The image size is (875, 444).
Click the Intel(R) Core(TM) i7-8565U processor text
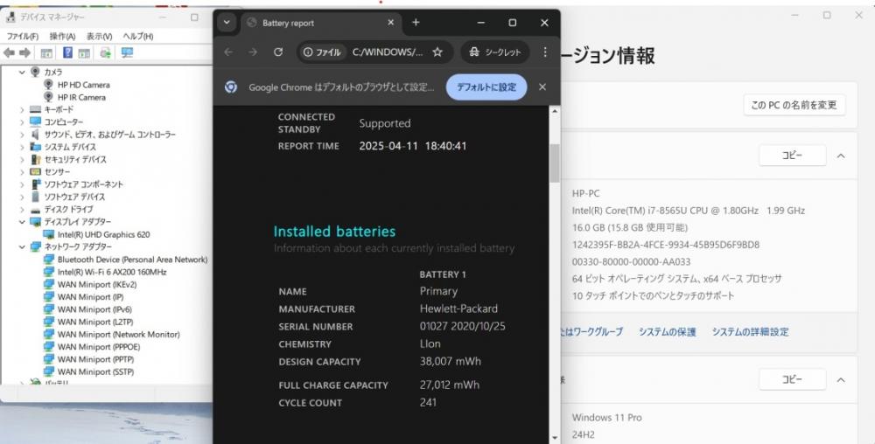pyautogui.click(x=688, y=211)
